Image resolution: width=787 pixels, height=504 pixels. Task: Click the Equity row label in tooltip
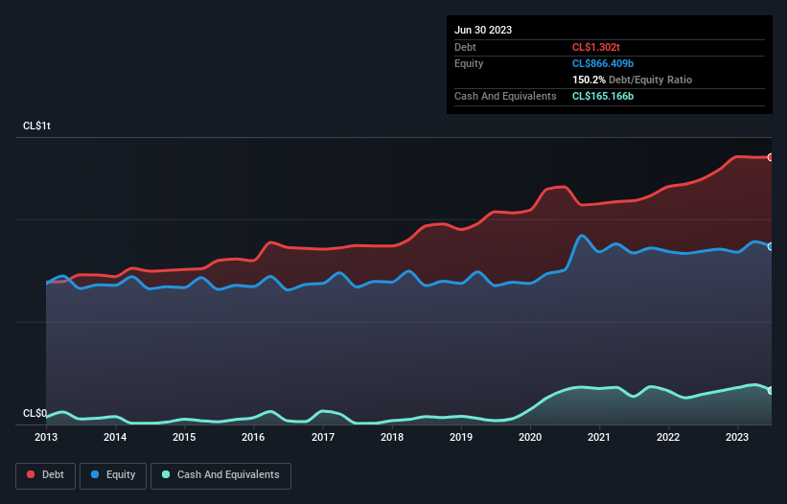[x=469, y=63]
